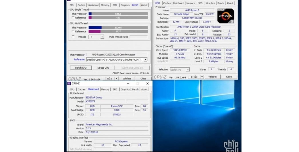Click the Multi Thread Ratio field

click(139, 37)
